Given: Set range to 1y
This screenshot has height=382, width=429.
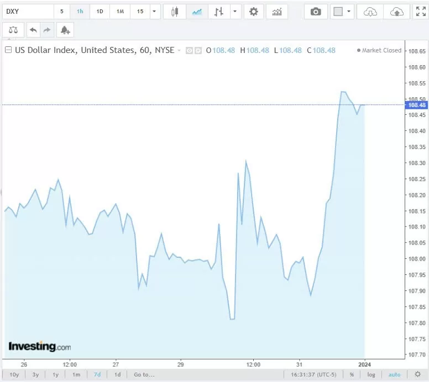Looking at the screenshot, I should tap(55, 374).
